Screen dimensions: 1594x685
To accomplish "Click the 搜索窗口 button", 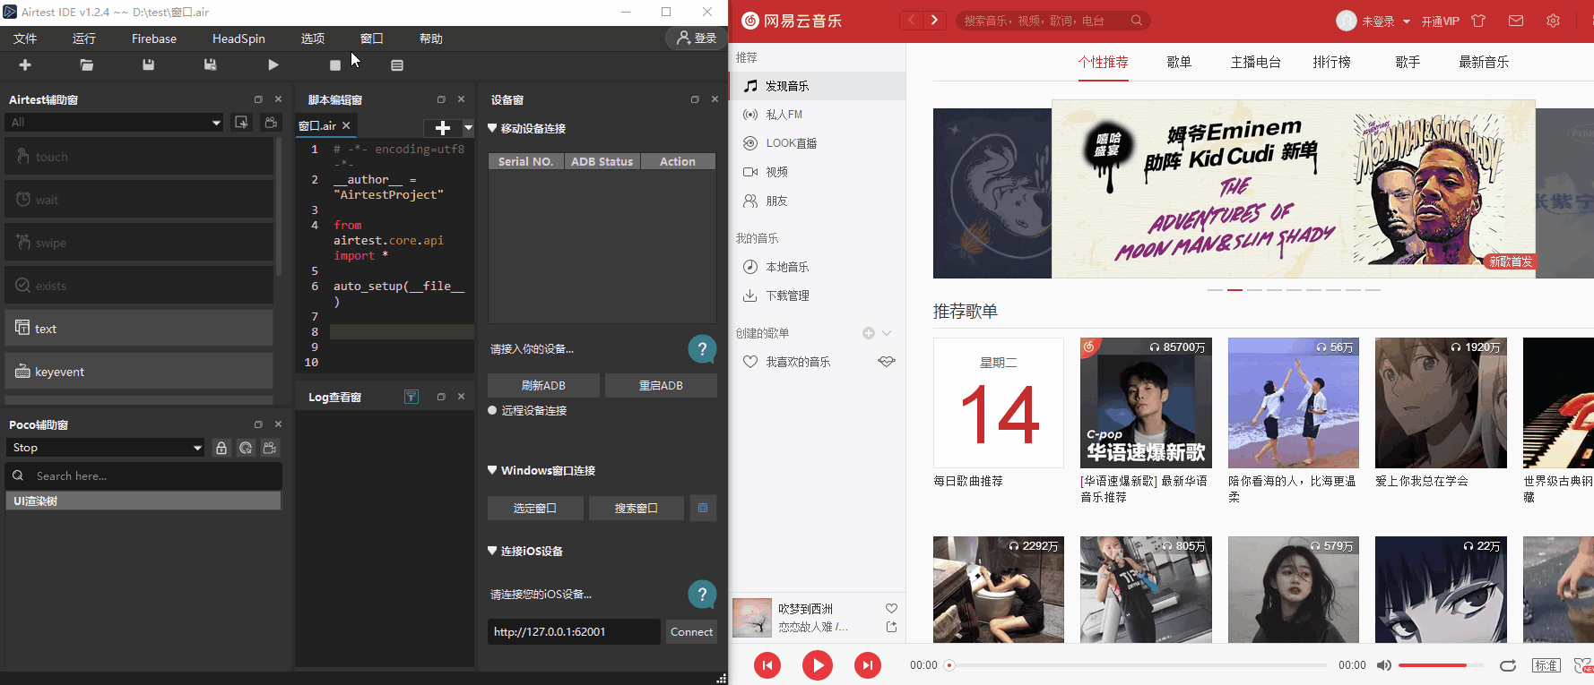I will (637, 508).
